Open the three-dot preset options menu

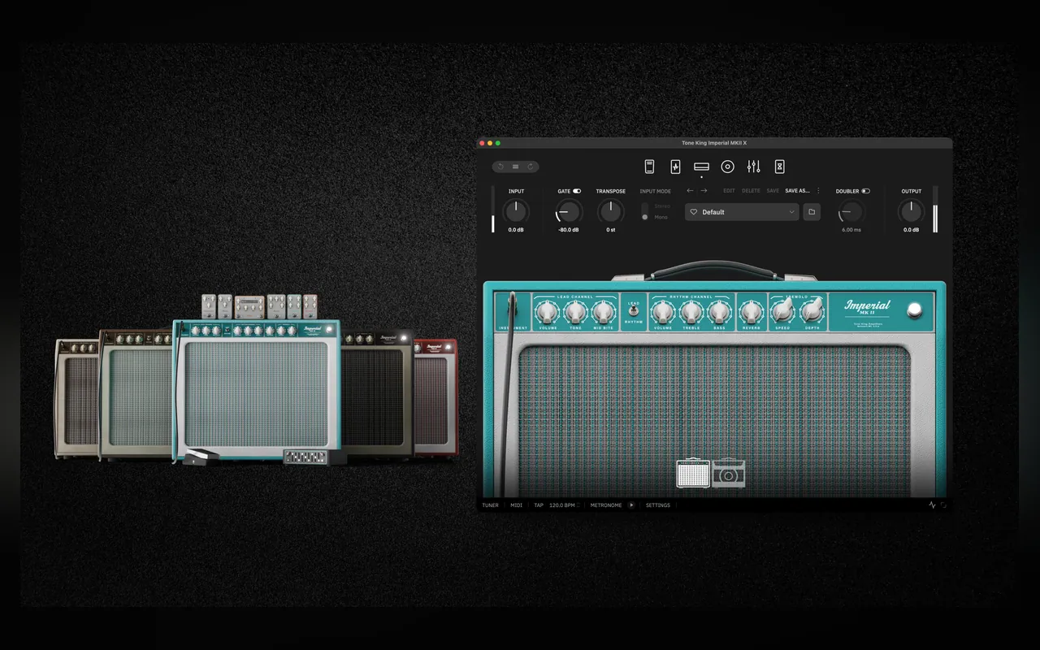coord(818,191)
